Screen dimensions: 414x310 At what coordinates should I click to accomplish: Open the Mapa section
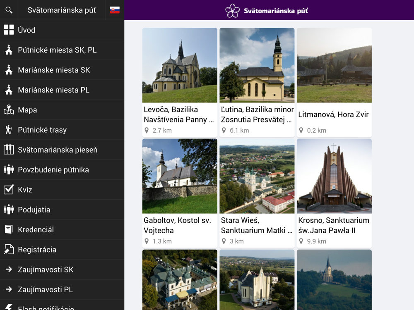point(62,110)
